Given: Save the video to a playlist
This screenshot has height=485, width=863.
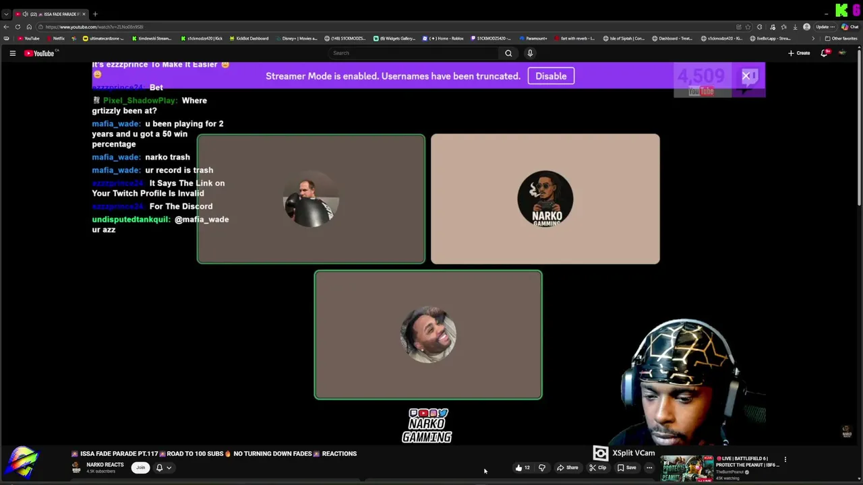Looking at the screenshot, I should (x=626, y=467).
